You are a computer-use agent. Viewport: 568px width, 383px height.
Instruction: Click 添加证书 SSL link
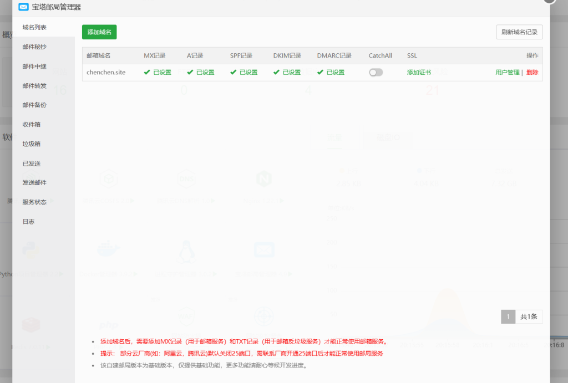click(x=419, y=72)
